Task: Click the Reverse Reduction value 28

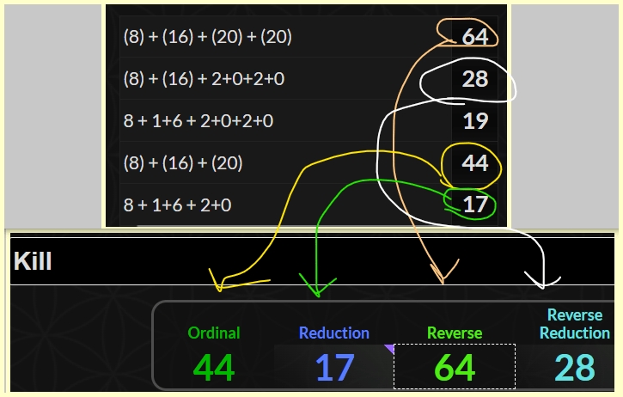Action: point(575,368)
